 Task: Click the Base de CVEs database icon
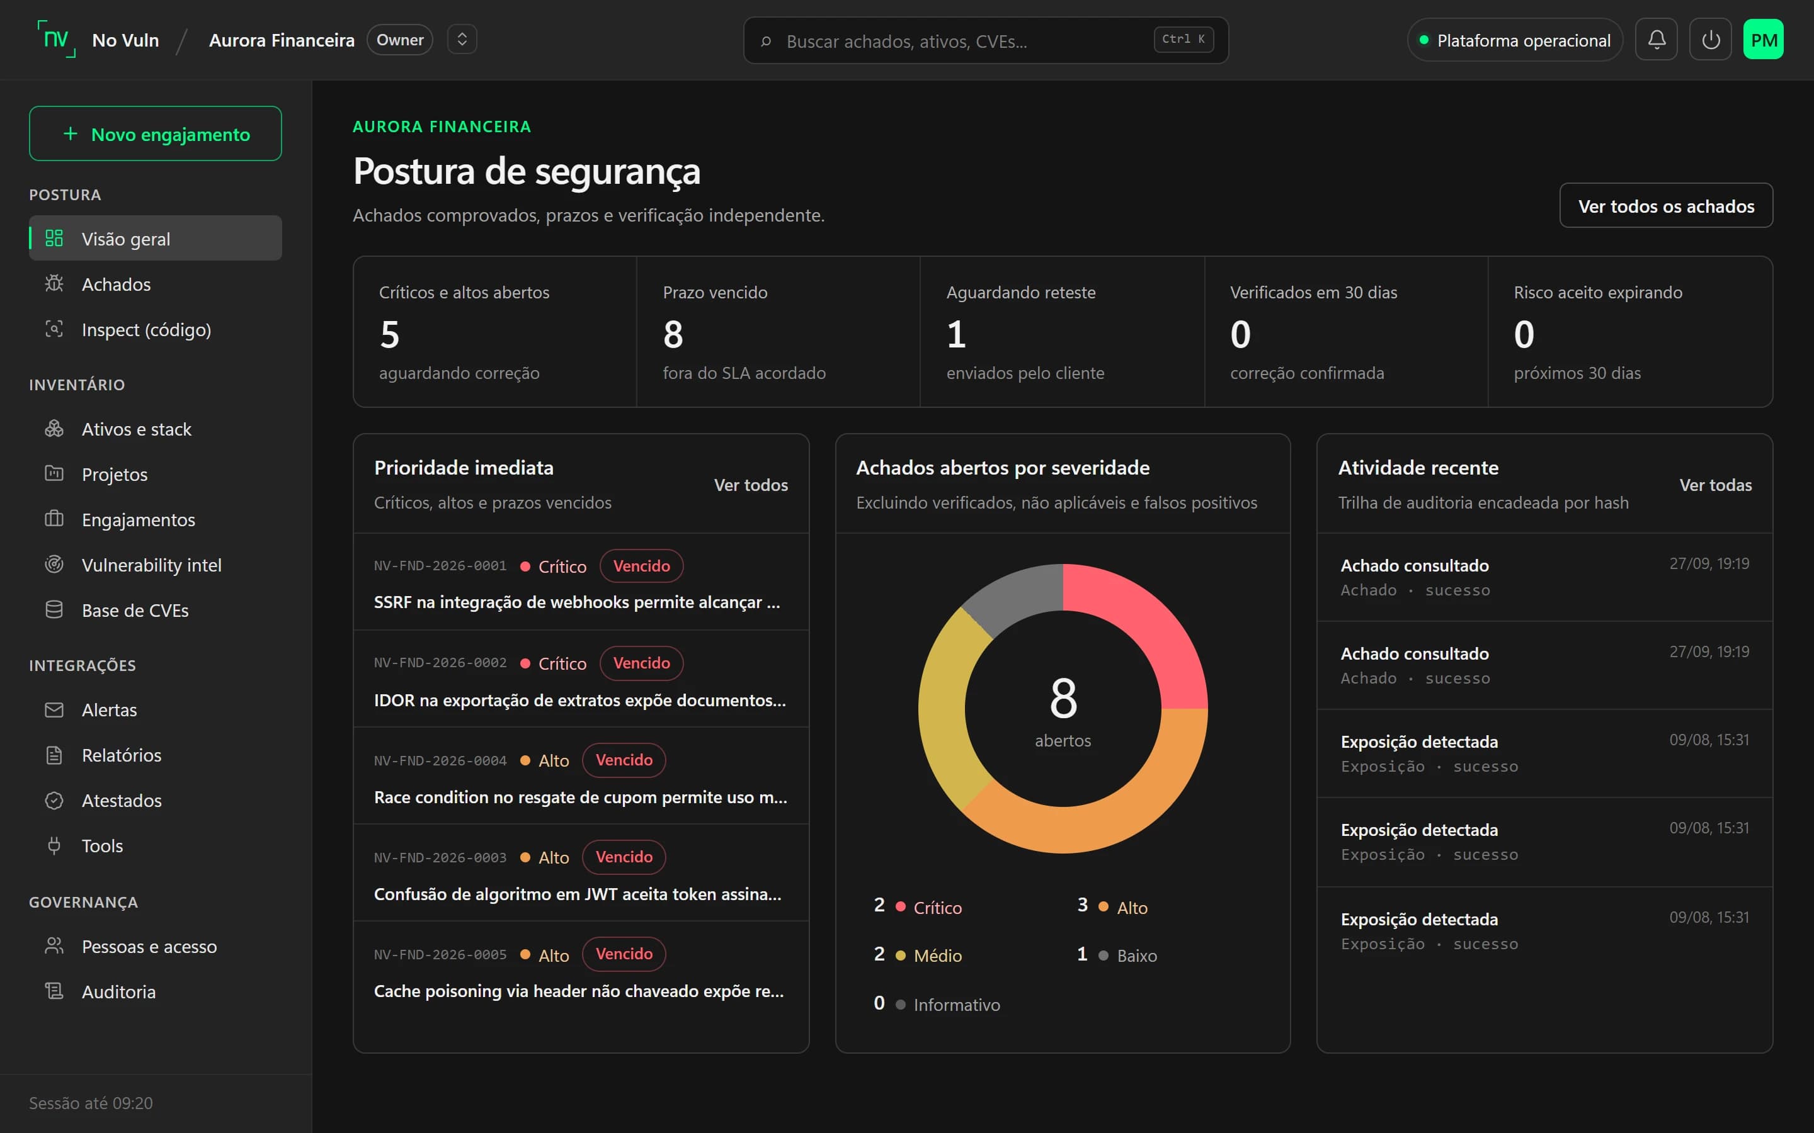point(54,610)
